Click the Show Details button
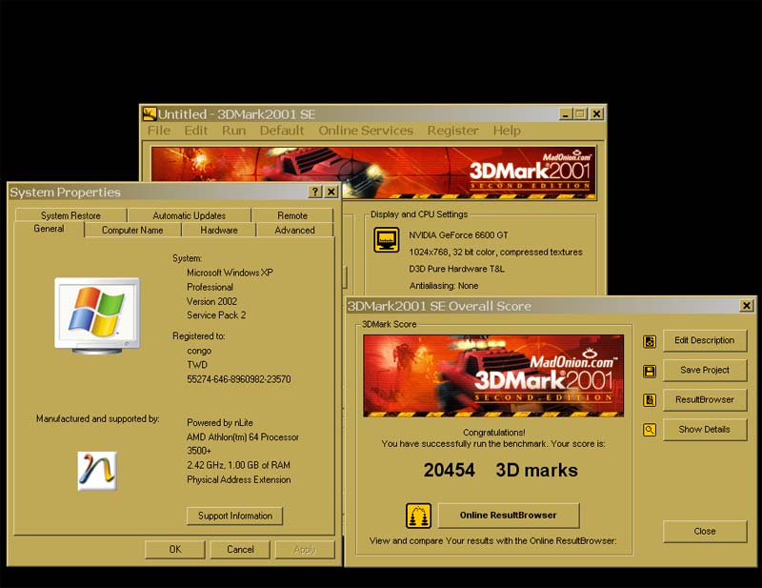The width and height of the screenshot is (762, 588). coord(705,430)
